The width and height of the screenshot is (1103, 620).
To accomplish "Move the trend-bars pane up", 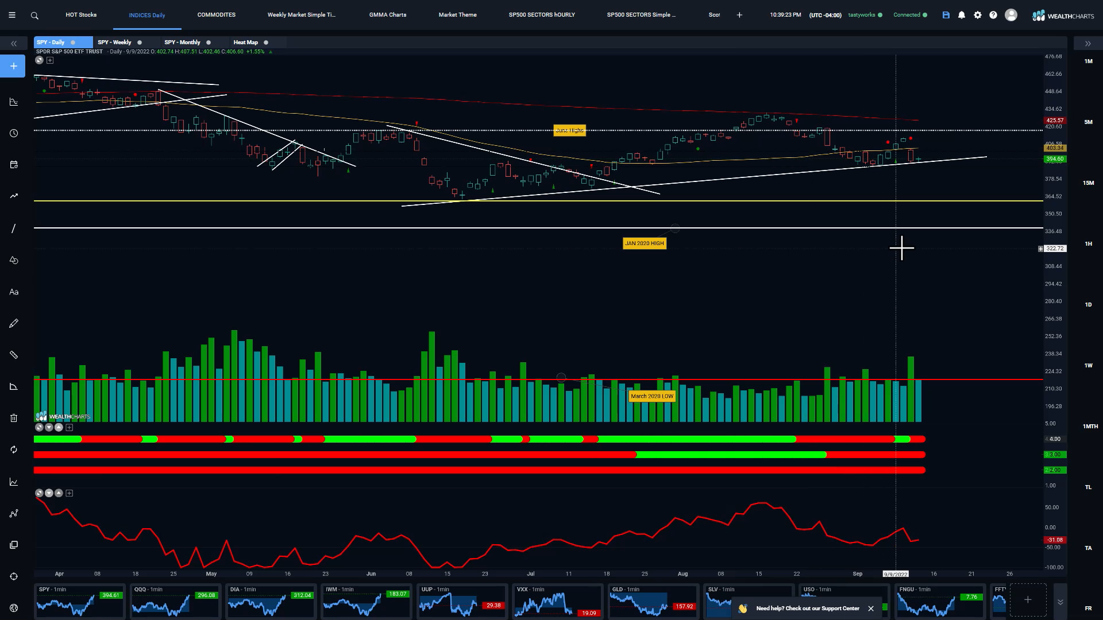I will click(x=59, y=428).
